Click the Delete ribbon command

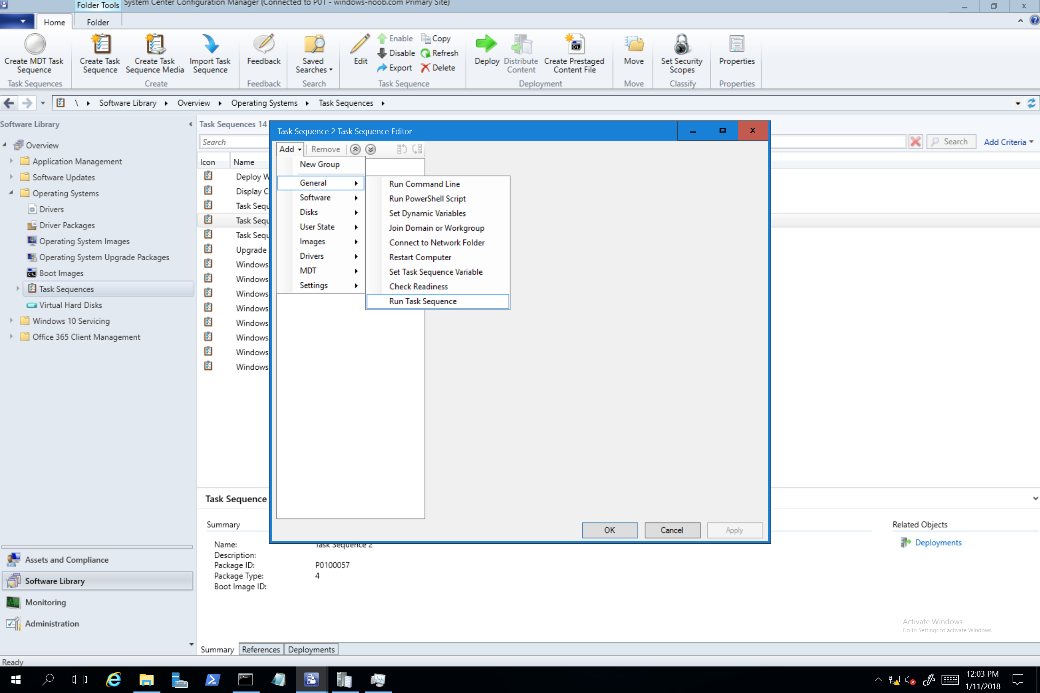click(x=438, y=68)
